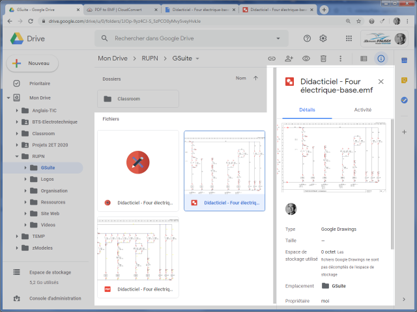Hide the side panel with the arrow
Image resolution: width=417 pixels, height=312 pixels.
[x=404, y=299]
